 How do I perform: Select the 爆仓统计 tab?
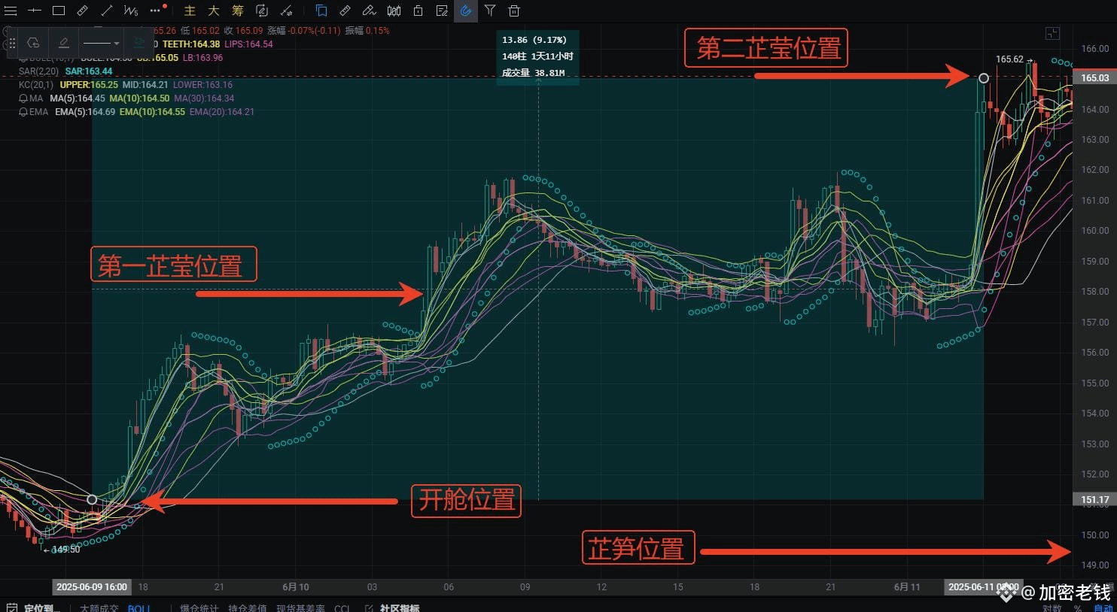[x=199, y=608]
